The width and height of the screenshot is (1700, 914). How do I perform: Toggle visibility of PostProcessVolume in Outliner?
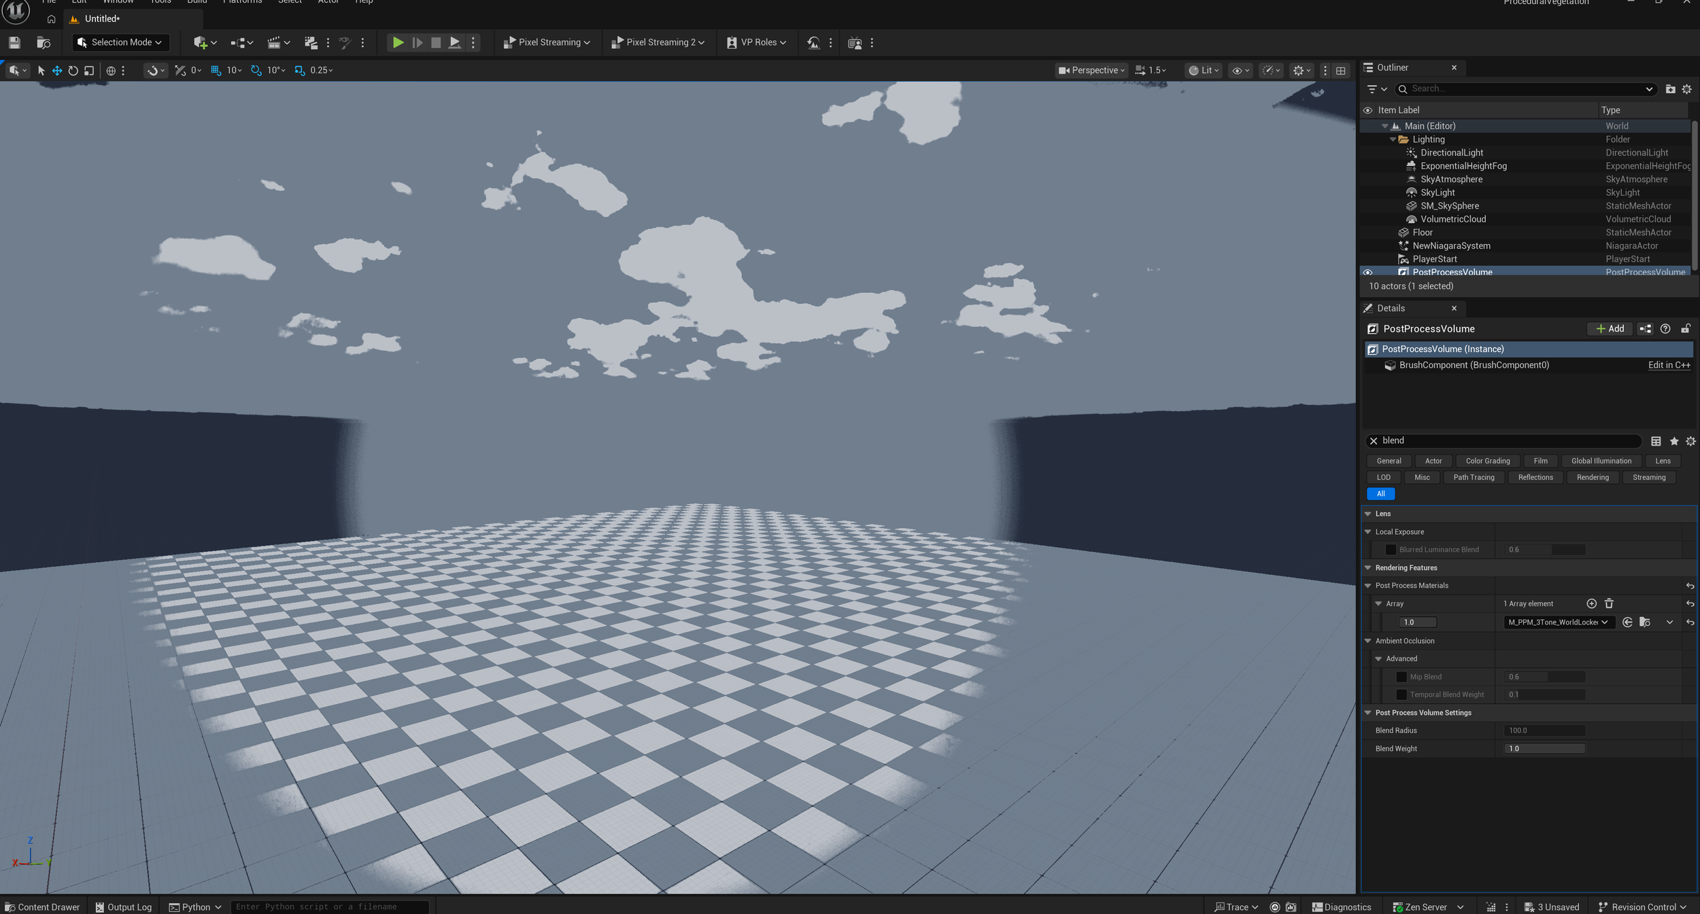(1367, 272)
